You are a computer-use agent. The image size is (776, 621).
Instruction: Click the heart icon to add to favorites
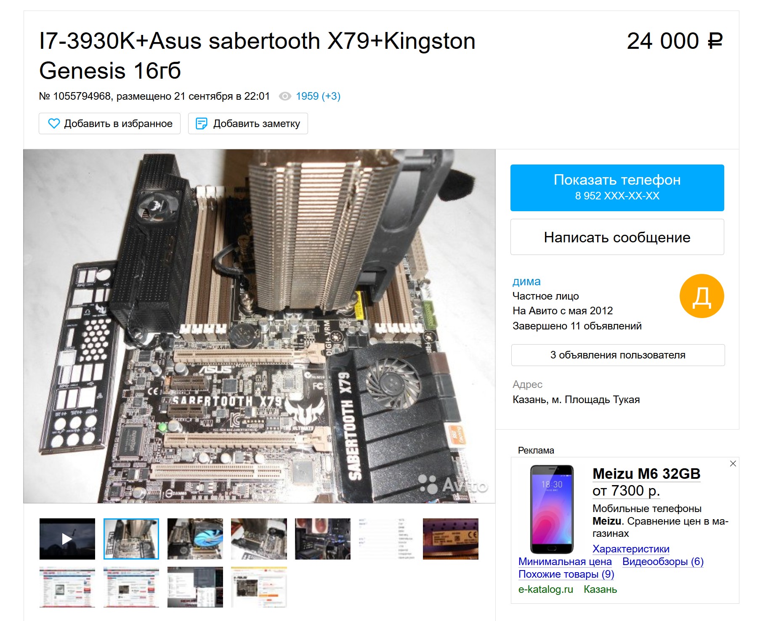[54, 123]
